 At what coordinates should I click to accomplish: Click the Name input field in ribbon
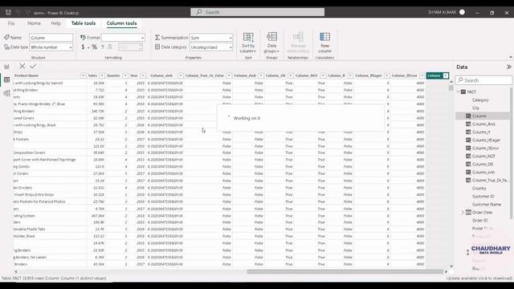[x=51, y=38]
